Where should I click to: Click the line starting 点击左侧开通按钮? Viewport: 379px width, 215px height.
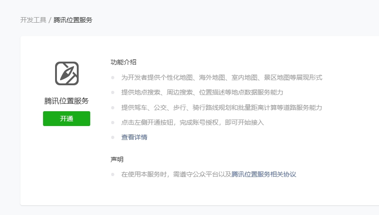(193, 122)
